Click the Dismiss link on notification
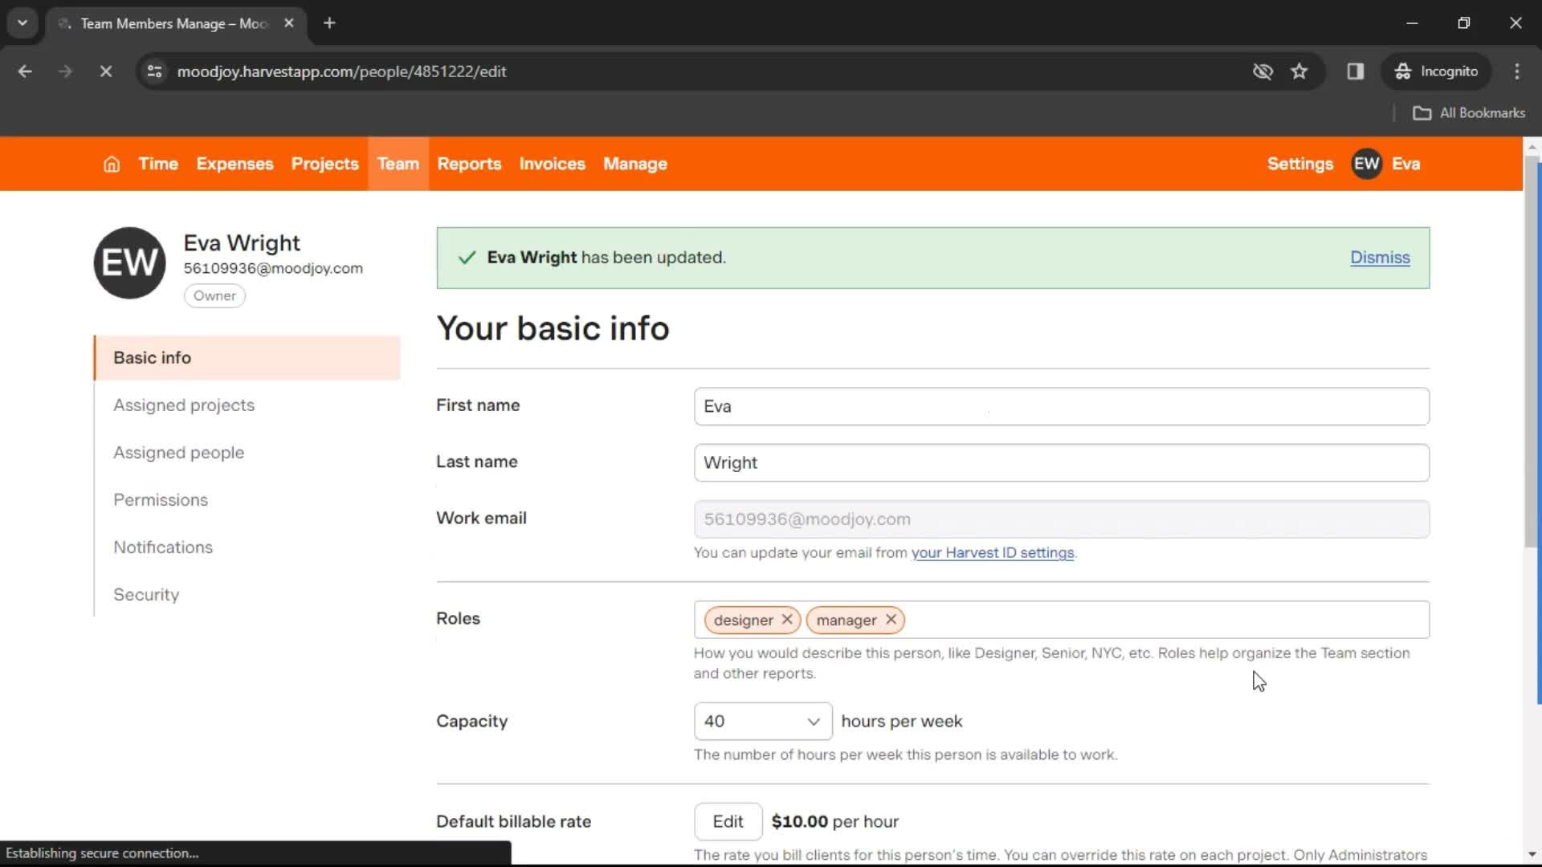 (x=1380, y=257)
